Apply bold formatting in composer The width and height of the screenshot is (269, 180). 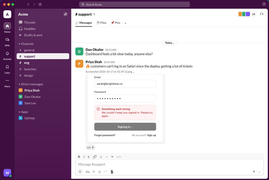[x=79, y=157]
